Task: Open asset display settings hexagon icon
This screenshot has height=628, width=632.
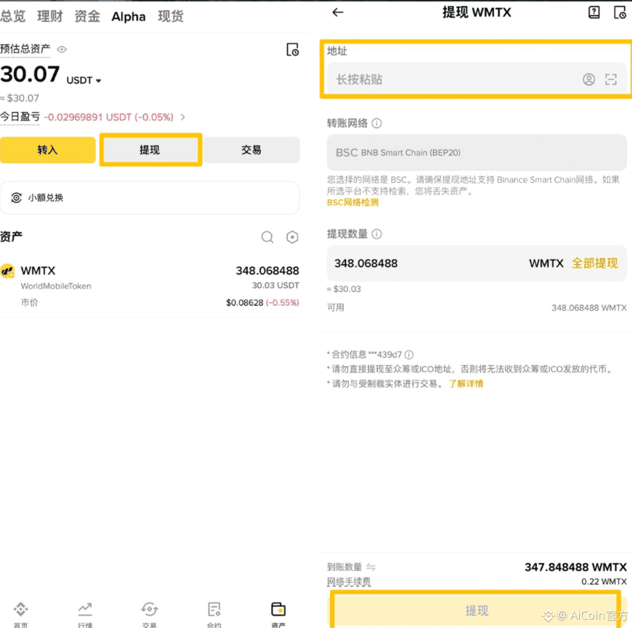Action: [x=292, y=237]
